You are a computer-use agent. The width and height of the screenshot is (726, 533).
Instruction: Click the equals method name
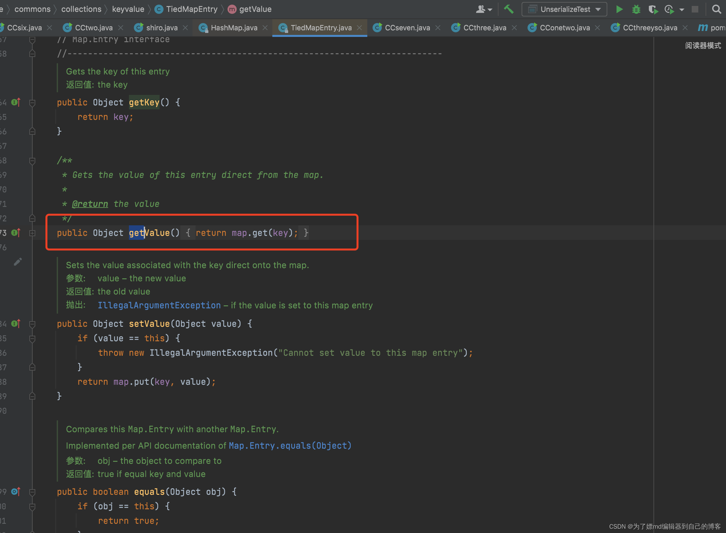[149, 492]
